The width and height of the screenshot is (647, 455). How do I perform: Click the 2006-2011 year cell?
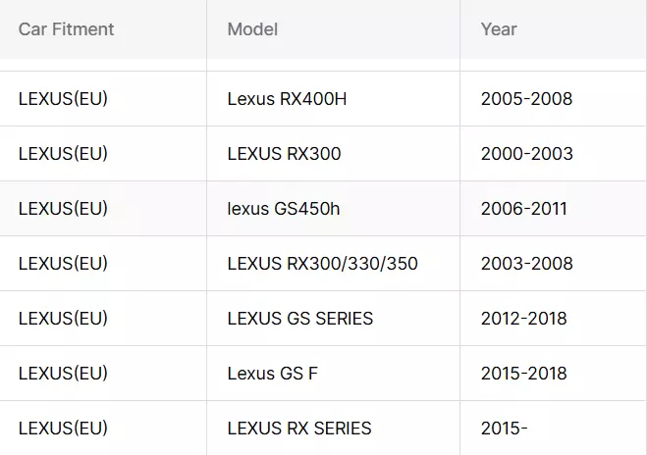point(524,209)
